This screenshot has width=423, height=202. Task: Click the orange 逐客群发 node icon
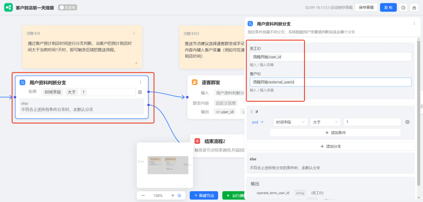(195, 82)
